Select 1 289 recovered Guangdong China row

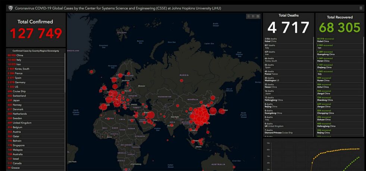[340, 53]
